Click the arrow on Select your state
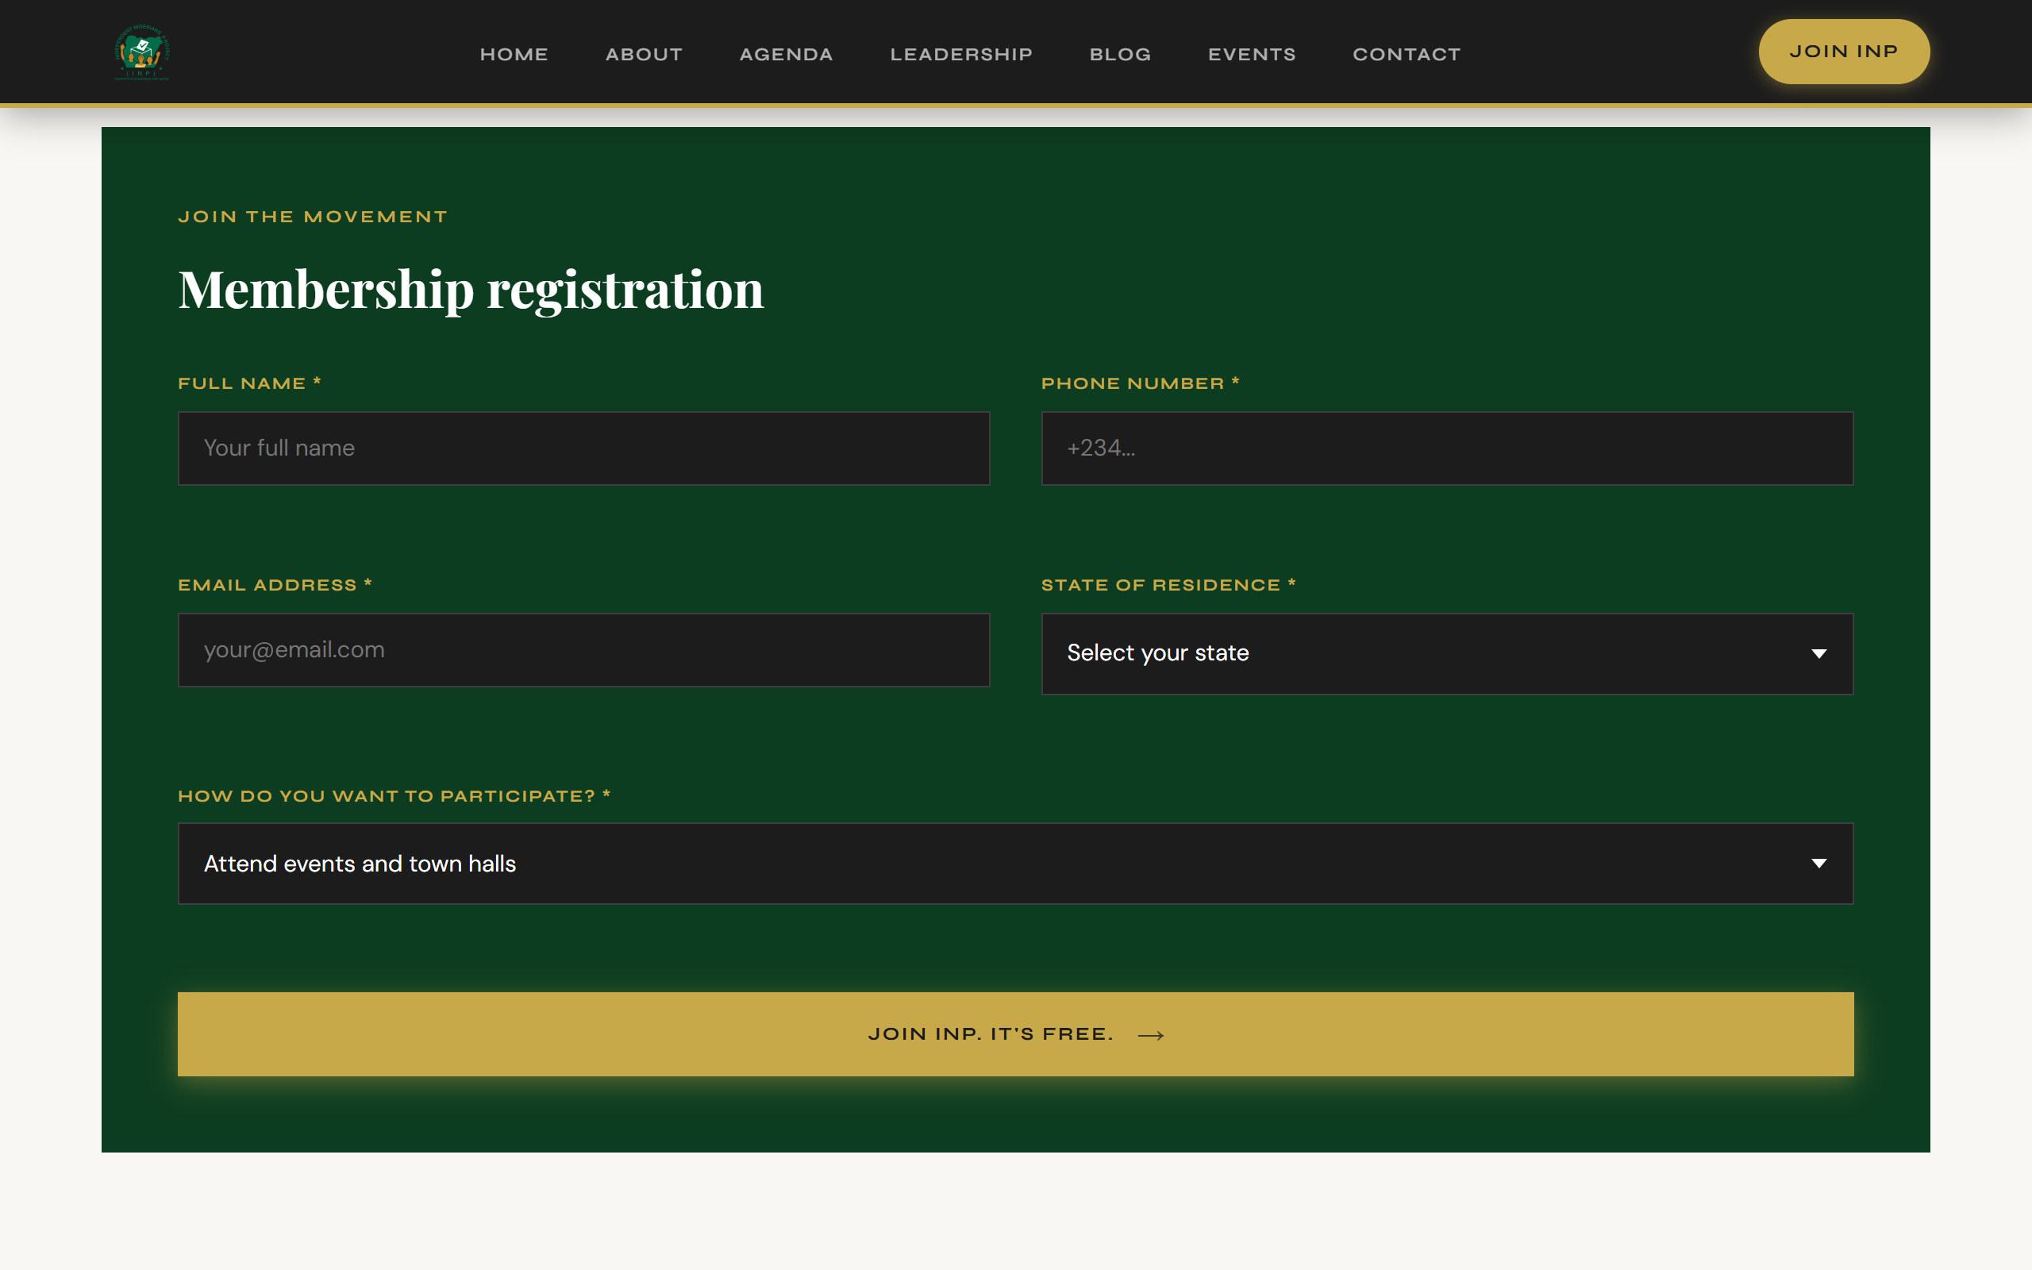 coord(1818,653)
